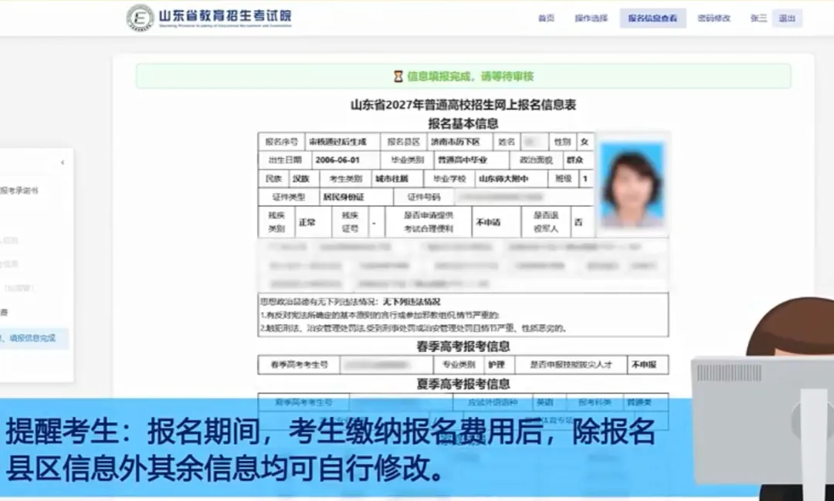The image size is (834, 501).
Task: Click the heading 山东省2027年普通高校招生网上报名信息表
Action: 463,105
